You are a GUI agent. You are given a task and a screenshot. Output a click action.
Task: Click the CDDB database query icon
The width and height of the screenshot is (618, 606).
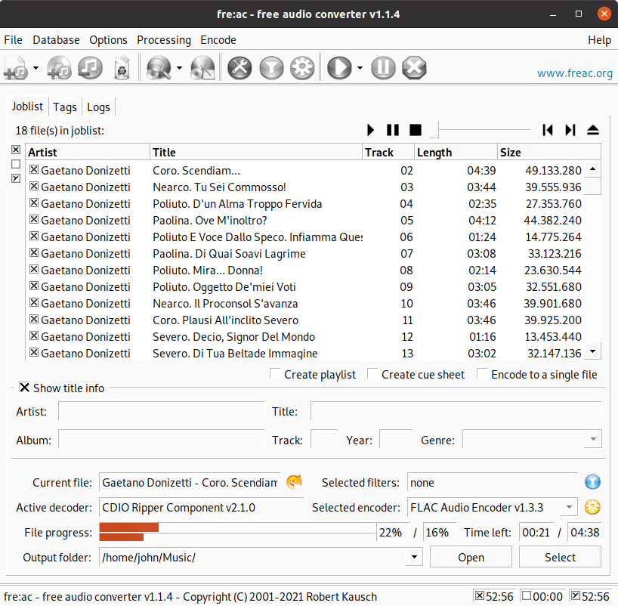click(x=159, y=68)
